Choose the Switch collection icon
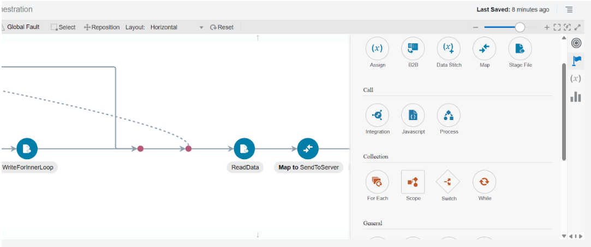This screenshot has height=247, width=591. 449,182
